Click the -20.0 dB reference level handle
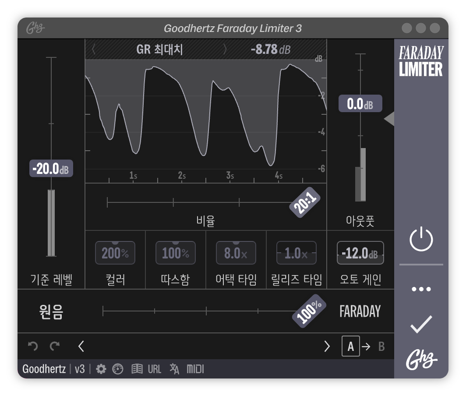This screenshot has height=396, width=466. [x=51, y=169]
